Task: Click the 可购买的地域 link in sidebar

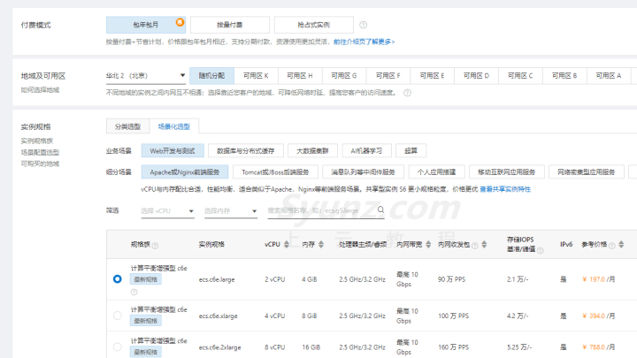Action: 40,164
